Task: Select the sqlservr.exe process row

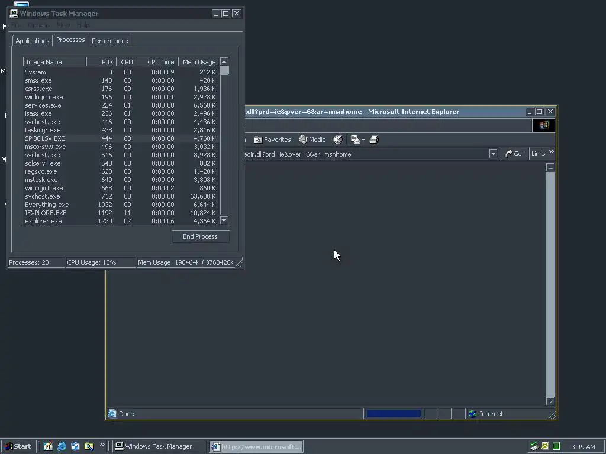Action: 121,163
